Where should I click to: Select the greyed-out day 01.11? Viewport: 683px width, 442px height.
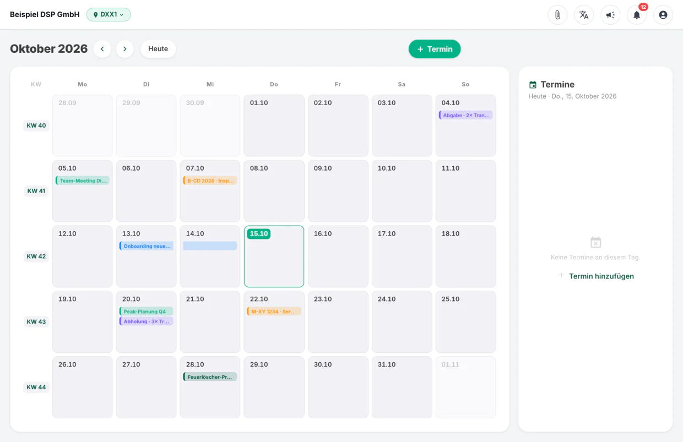(x=465, y=388)
